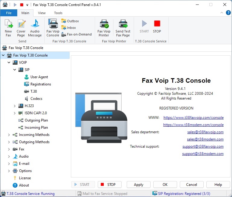Expand the Audio tree node
Viewport: 232px width, 197px height.
click(9, 156)
